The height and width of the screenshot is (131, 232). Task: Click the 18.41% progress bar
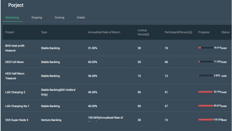(206, 48)
